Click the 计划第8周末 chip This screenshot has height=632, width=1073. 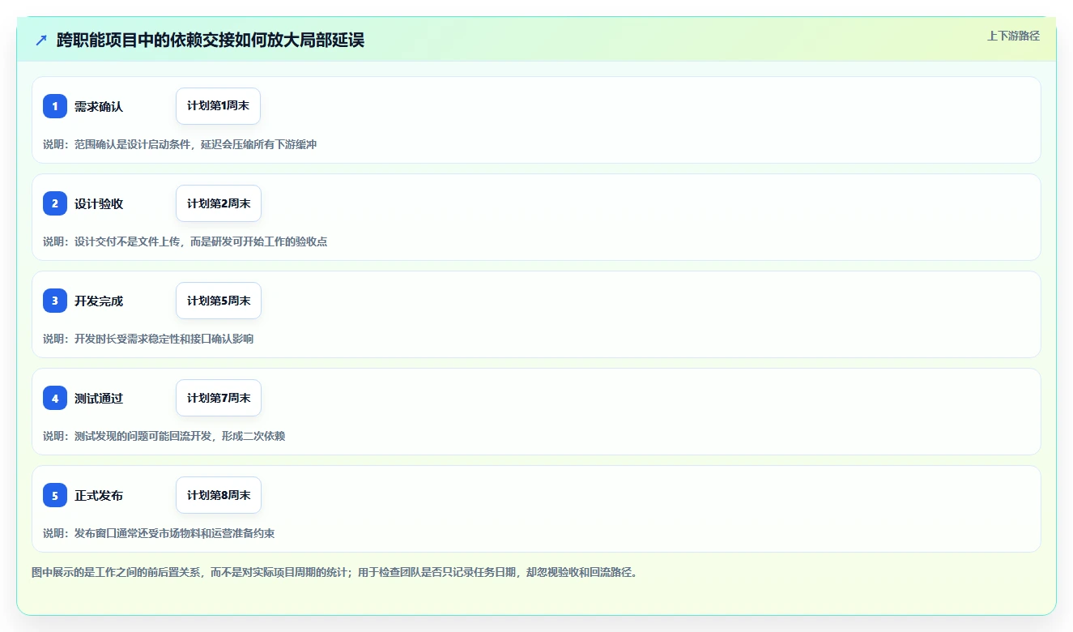point(219,495)
